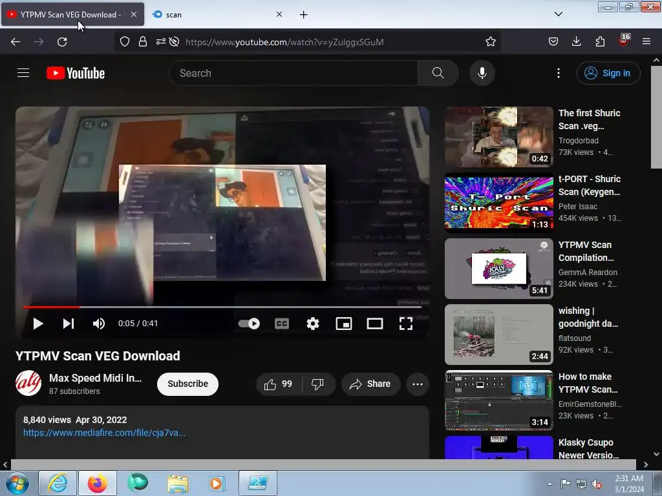Launch Internet Explorer from taskbar

58,483
